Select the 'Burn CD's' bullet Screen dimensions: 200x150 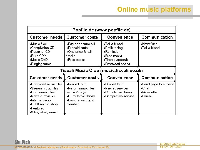(38, 56)
